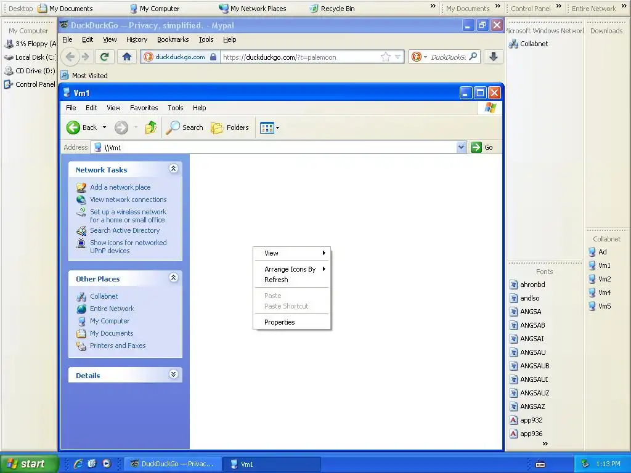Image resolution: width=631 pixels, height=473 pixels.
Task: Click the search magnifier in Mypal search box
Action: [x=473, y=57]
